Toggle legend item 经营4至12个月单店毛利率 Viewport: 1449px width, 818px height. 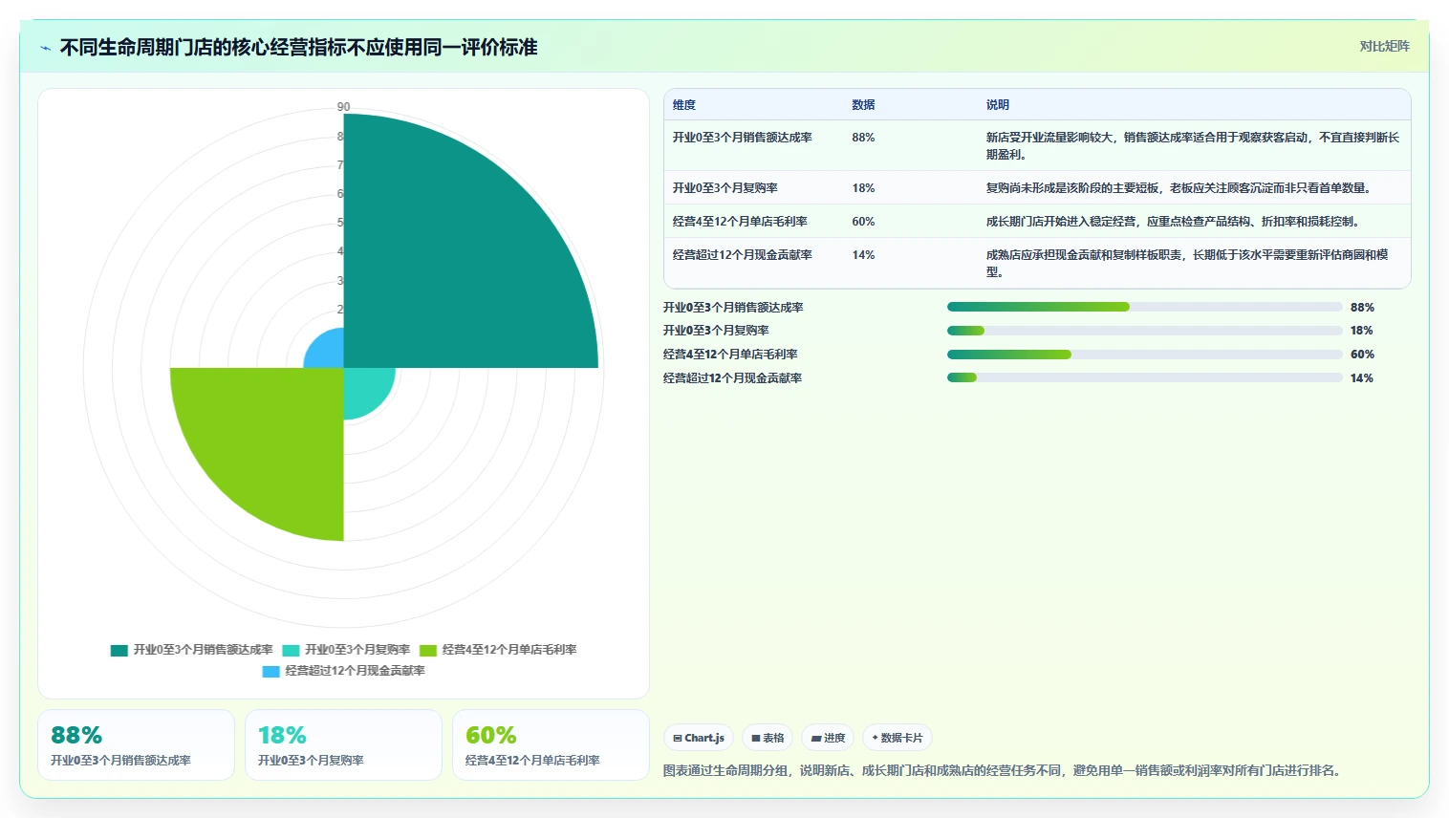(x=498, y=650)
